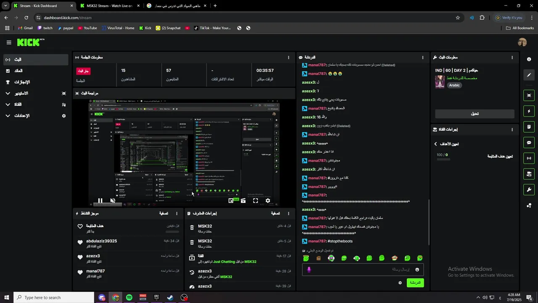The width and height of the screenshot is (538, 303).
Task: Click the تعديل button in stream info
Action: 475,114
